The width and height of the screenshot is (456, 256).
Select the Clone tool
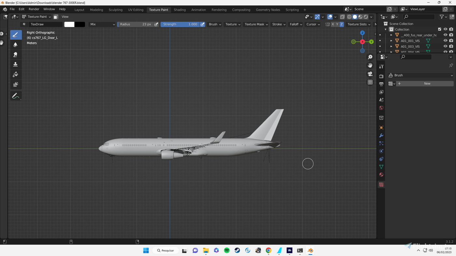[x=16, y=64]
